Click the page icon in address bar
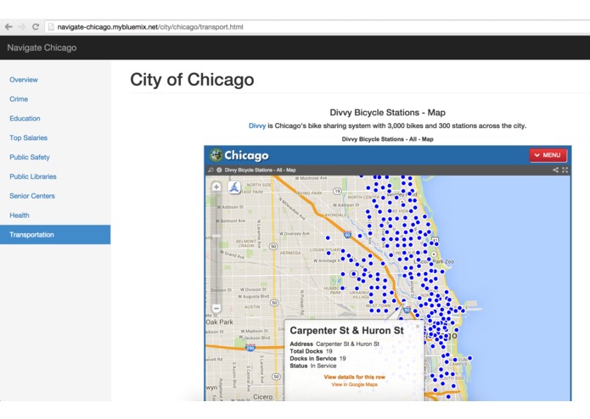The width and height of the screenshot is (590, 419). pyautogui.click(x=51, y=26)
